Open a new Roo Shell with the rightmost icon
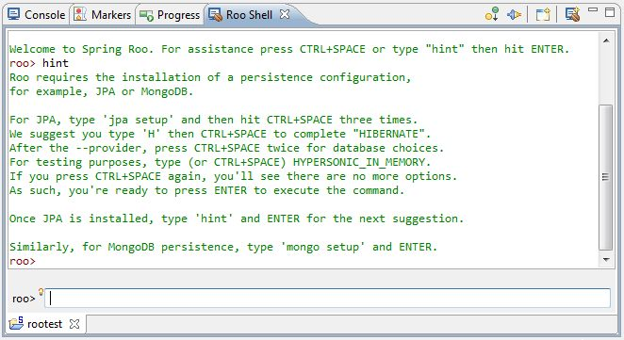Image resolution: width=624 pixels, height=340 pixels. pyautogui.click(x=573, y=15)
